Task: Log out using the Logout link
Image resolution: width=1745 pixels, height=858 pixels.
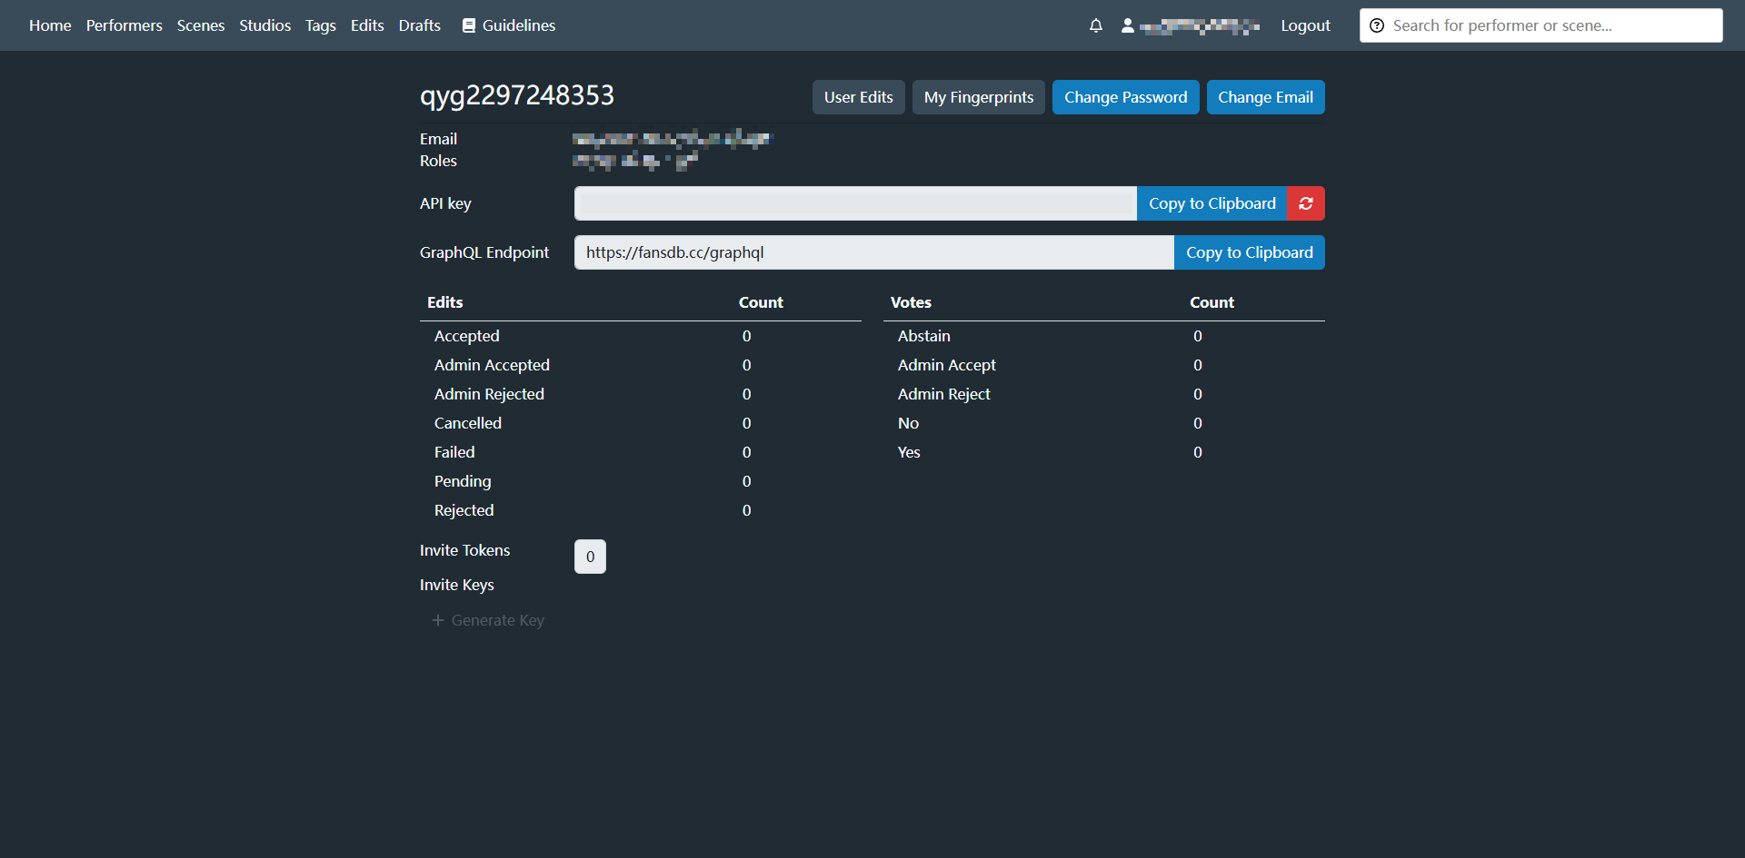Action: coord(1305,25)
